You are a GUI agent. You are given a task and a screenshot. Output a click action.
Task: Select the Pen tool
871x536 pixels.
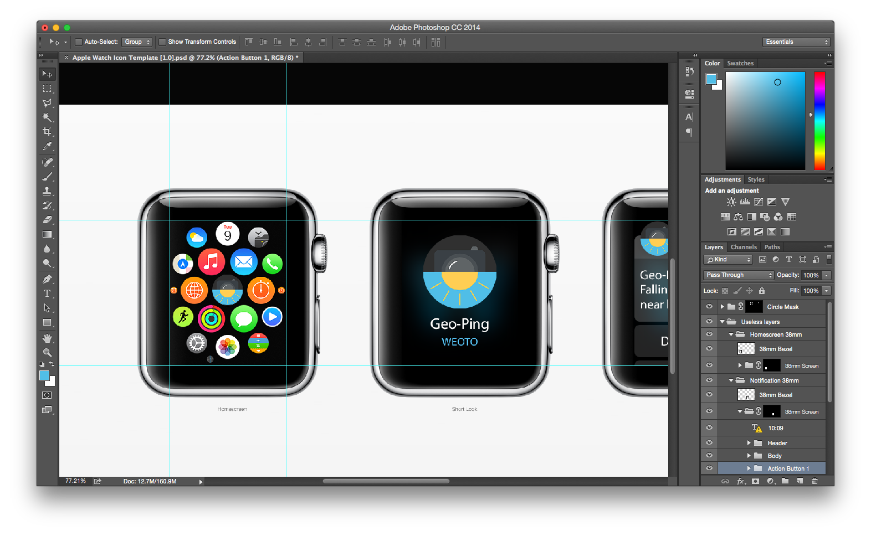[x=47, y=279]
